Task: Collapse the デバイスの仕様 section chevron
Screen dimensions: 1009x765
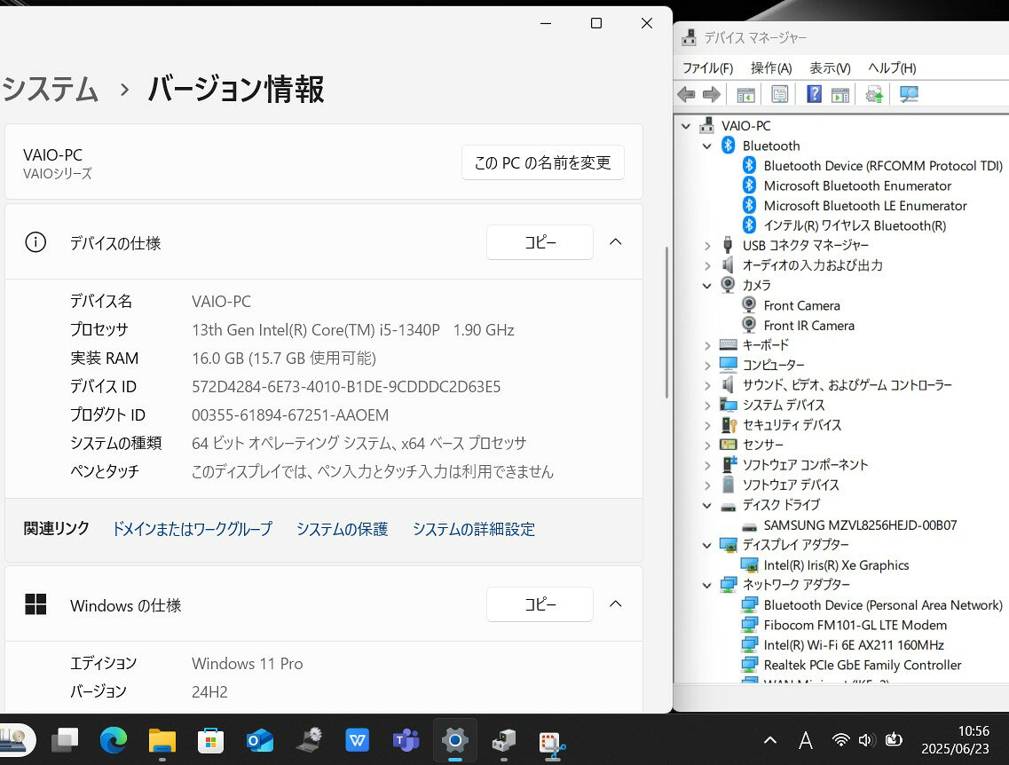Action: click(x=615, y=242)
